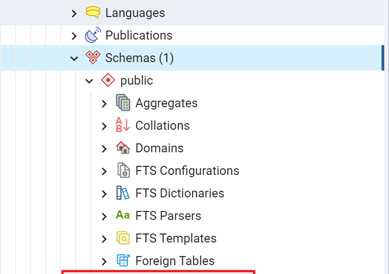Image resolution: width=389 pixels, height=274 pixels.
Task: Click the FTS Configurations document gear icon
Action: tap(123, 170)
